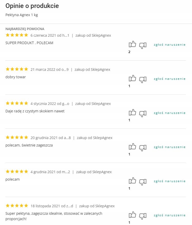The height and width of the screenshot is (225, 192).
Task: Click "zgłoś naruszenie" for the "dobry towar" review
Action: click(169, 79)
